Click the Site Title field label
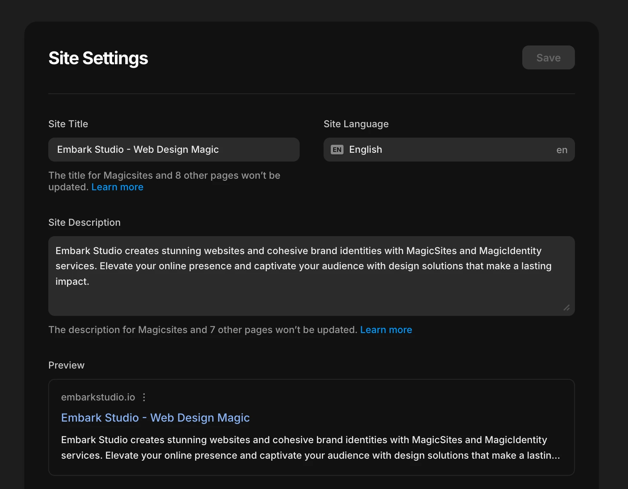The height and width of the screenshot is (489, 628). point(68,124)
